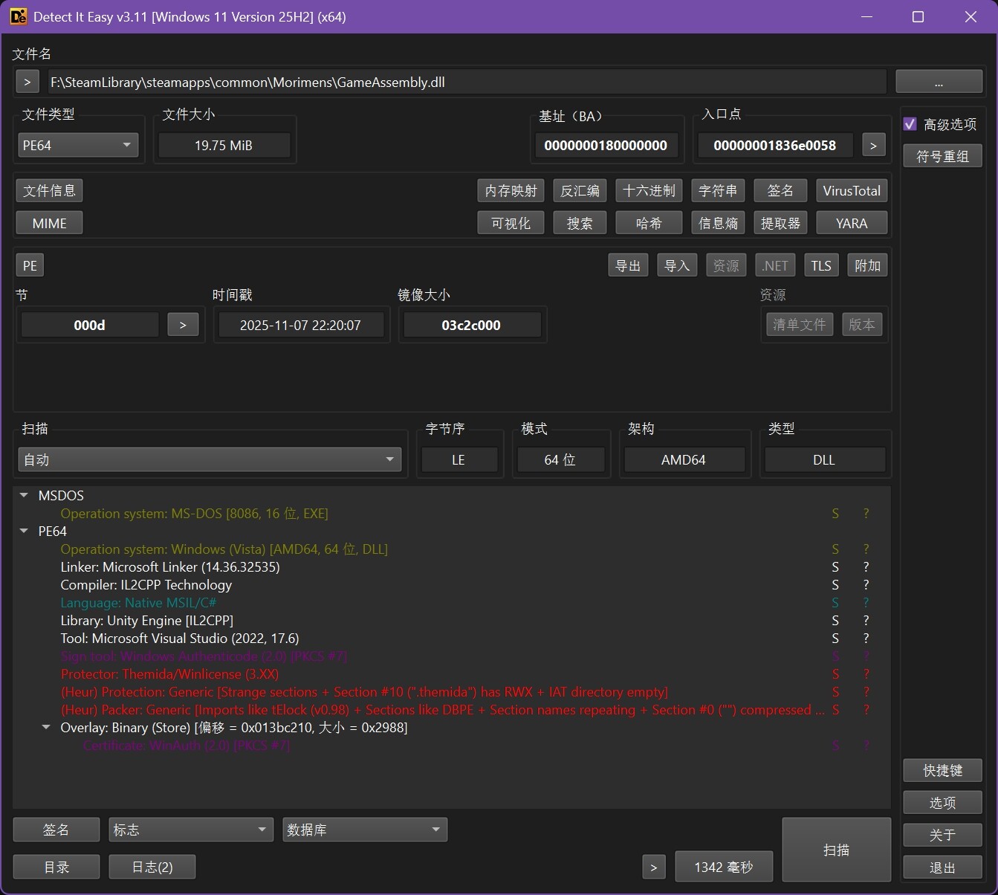Toggle the 高级选项 checkbox

[910, 124]
